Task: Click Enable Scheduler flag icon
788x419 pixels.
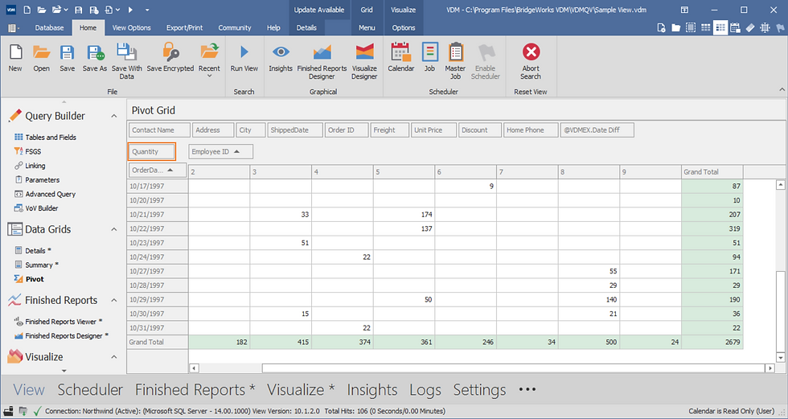Action: click(x=486, y=61)
